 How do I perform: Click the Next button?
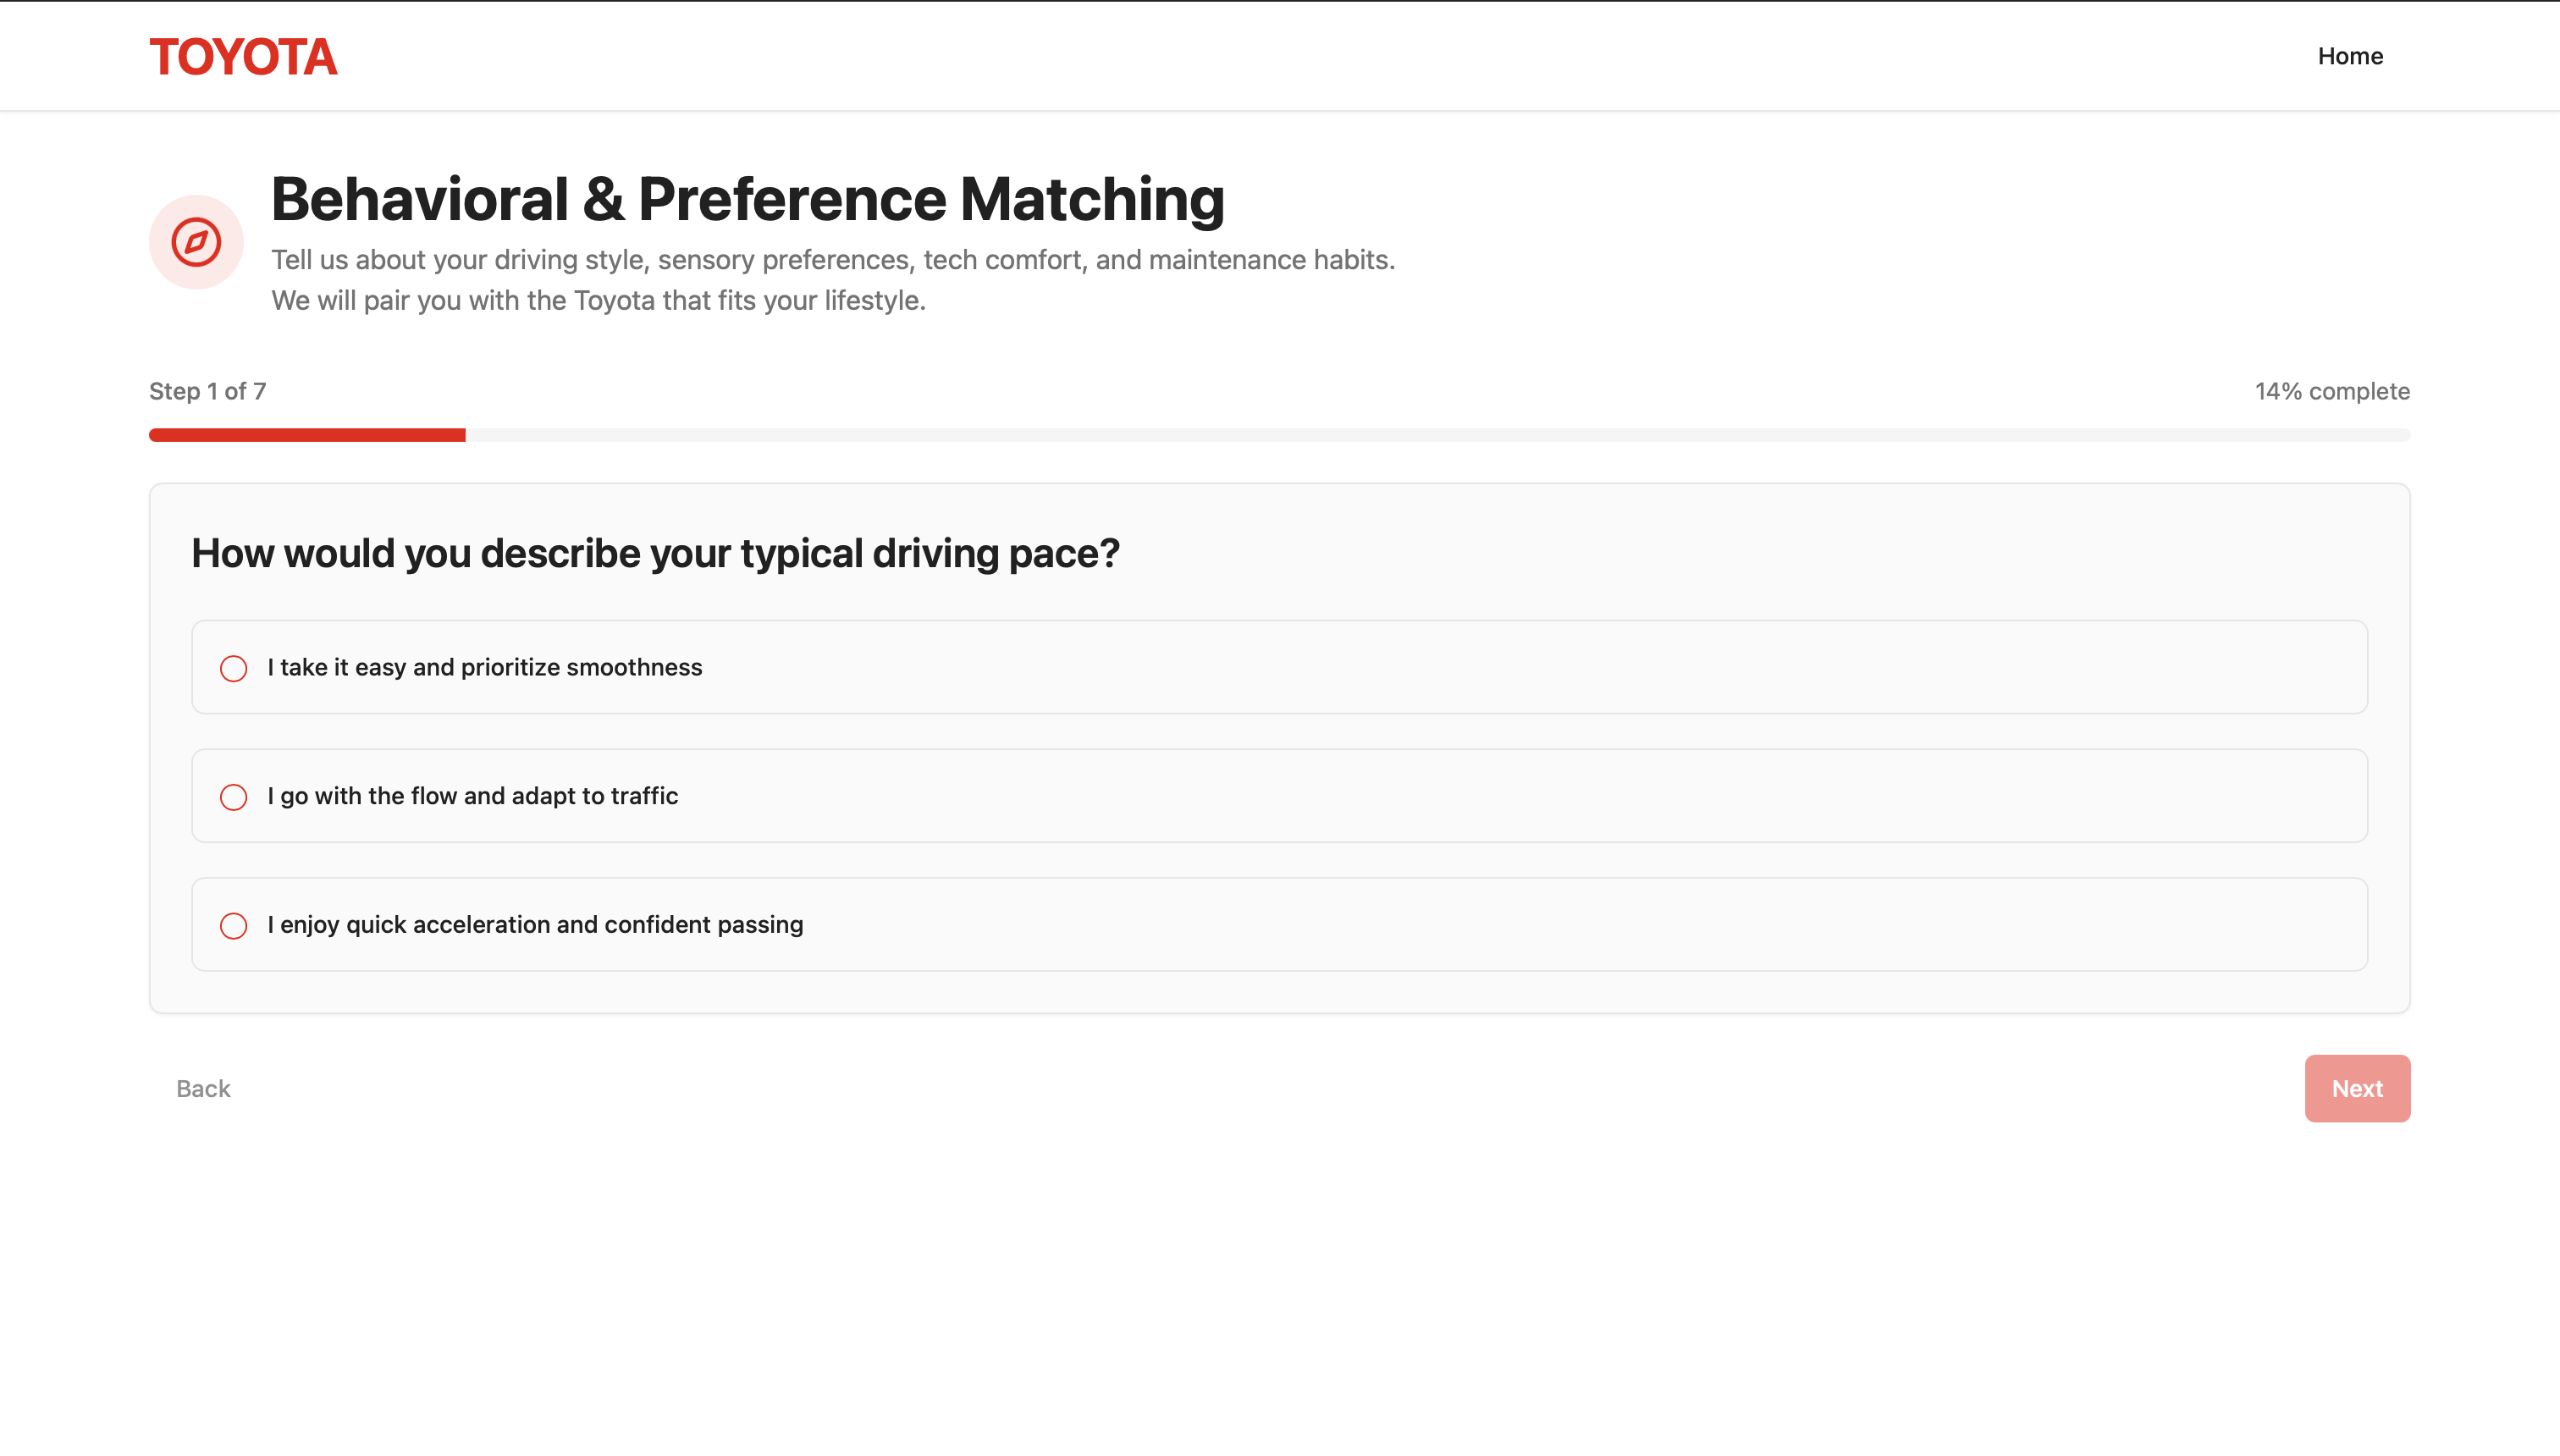(2357, 1088)
